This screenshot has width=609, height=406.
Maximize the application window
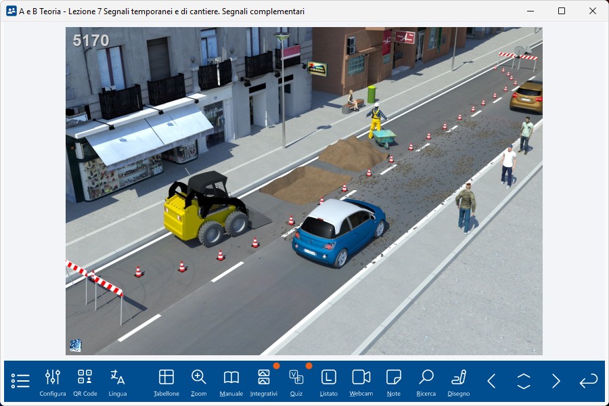[x=562, y=11]
